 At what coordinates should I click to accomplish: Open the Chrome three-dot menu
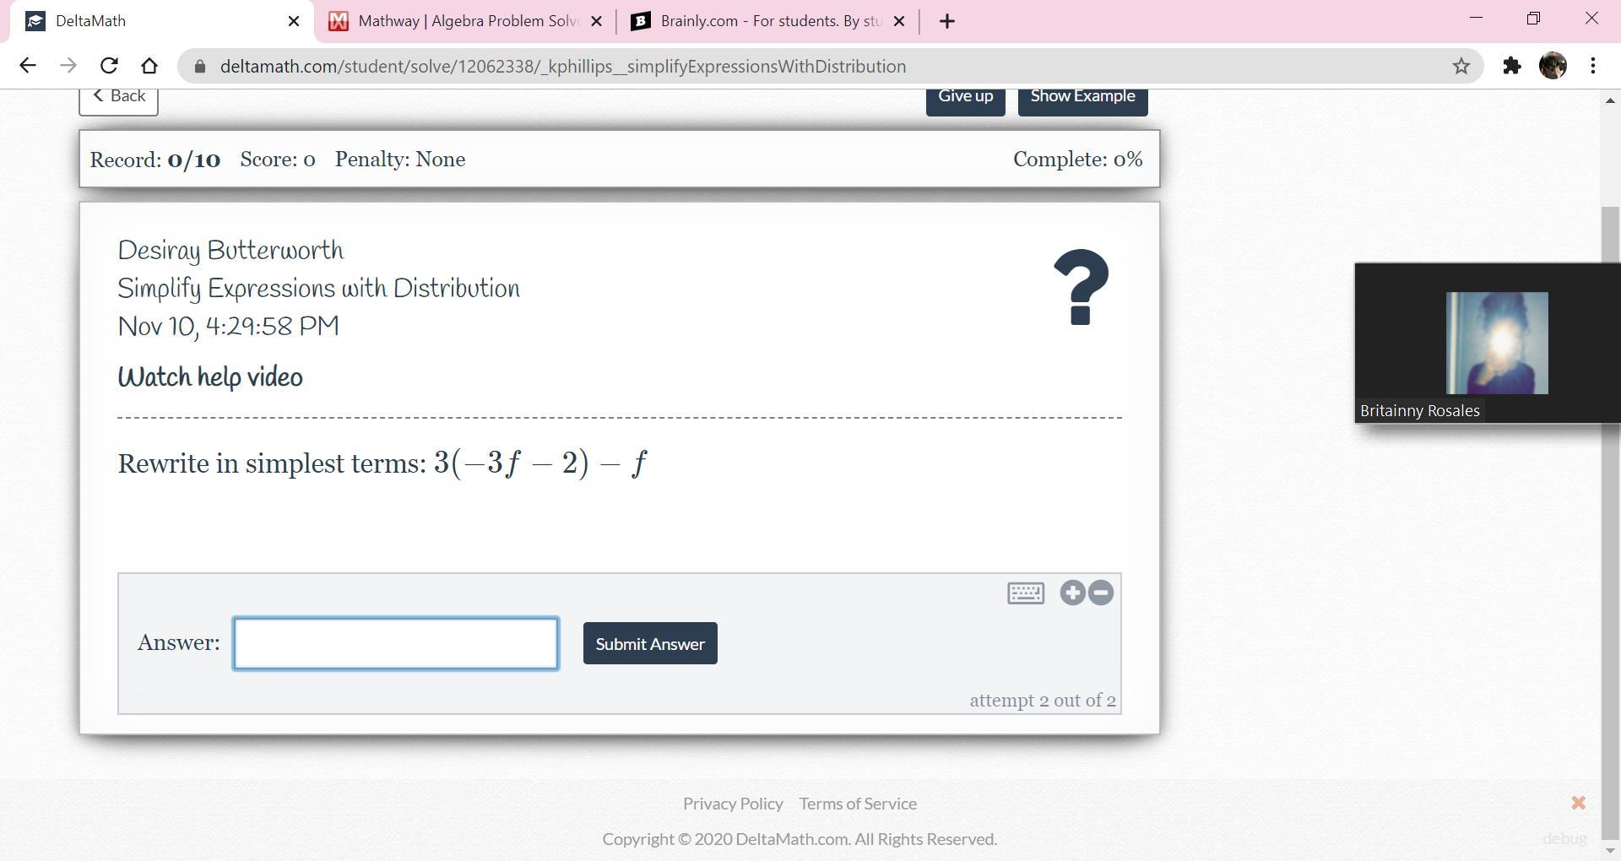(x=1592, y=66)
